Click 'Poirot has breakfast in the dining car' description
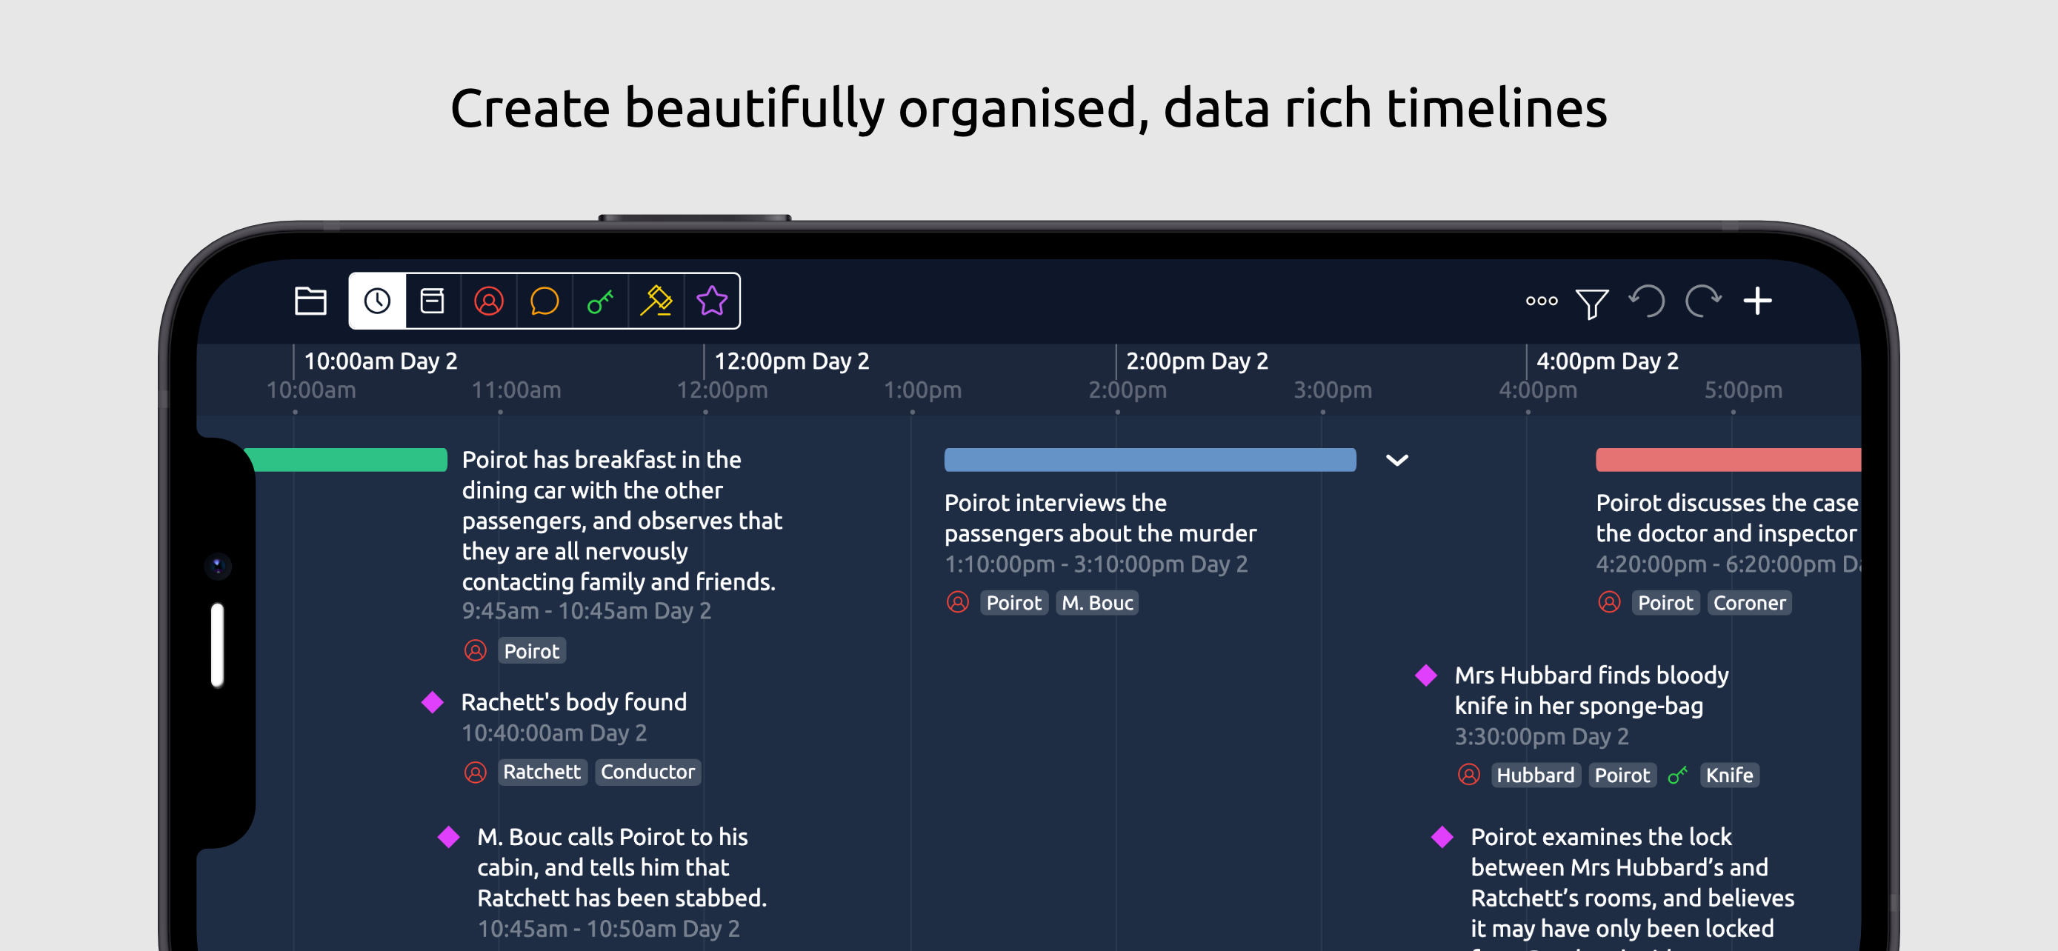Screen dimensions: 2058x951 (x=622, y=521)
